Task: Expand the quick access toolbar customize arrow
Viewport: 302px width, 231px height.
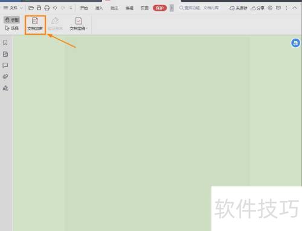Action: tap(71, 8)
